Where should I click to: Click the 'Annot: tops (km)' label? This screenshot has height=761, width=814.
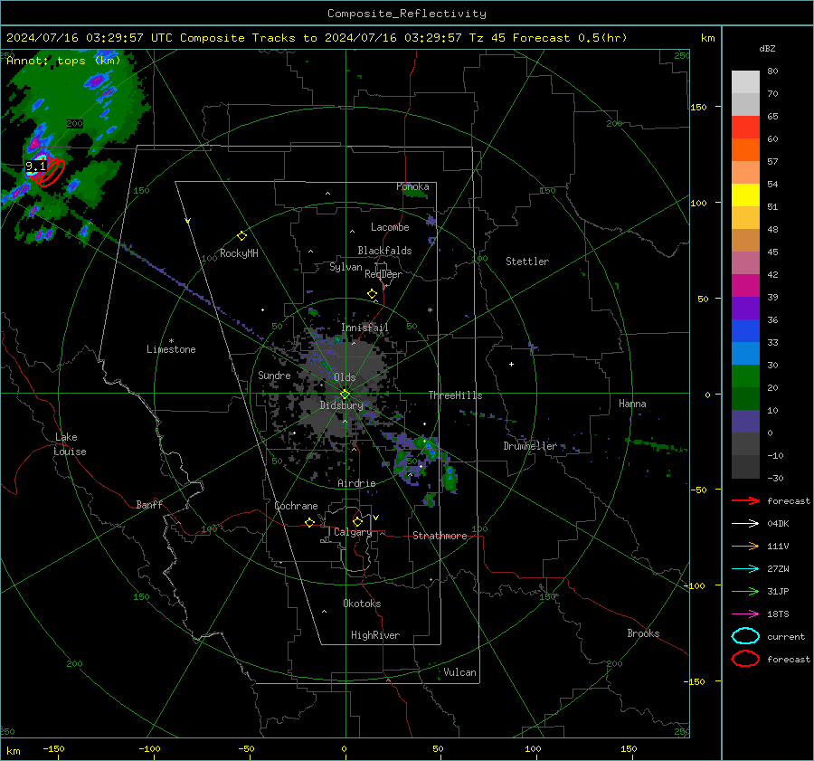[63, 61]
